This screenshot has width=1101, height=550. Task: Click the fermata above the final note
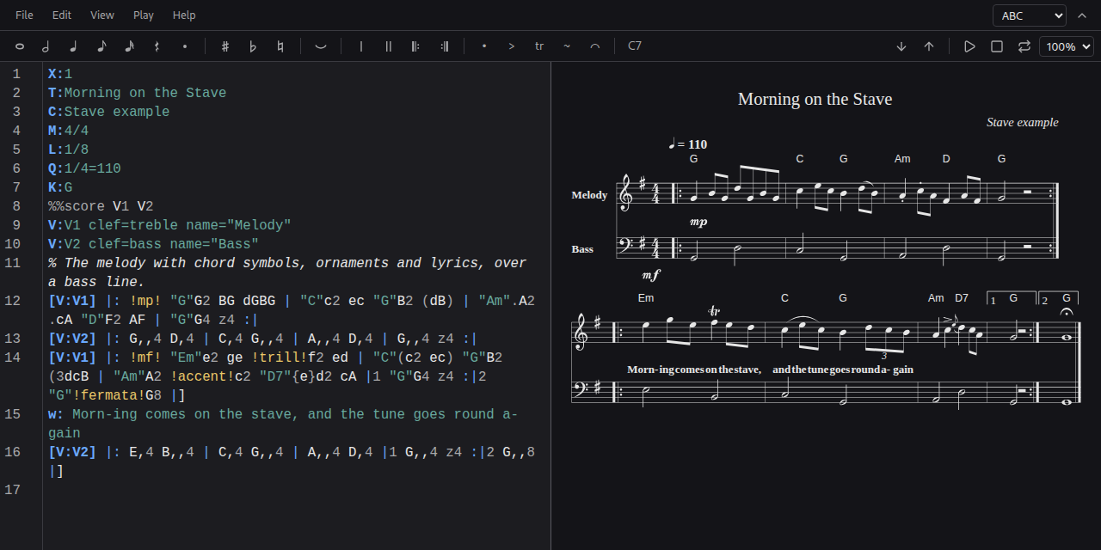[1067, 313]
